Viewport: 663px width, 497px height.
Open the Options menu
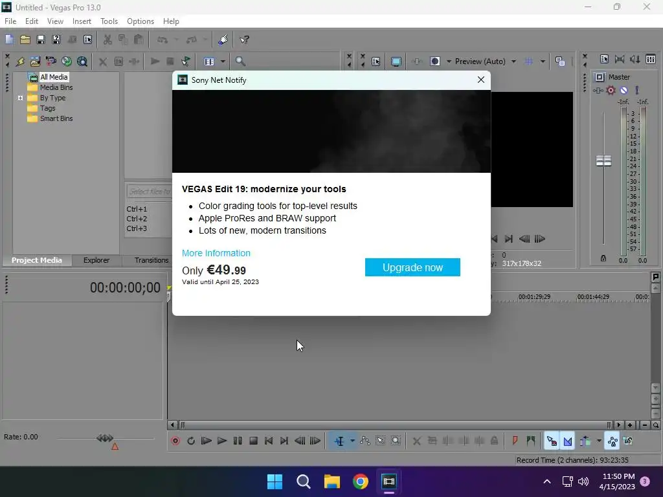tap(140, 21)
